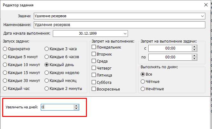Increase the 'с' start time spinner

click(194, 47)
